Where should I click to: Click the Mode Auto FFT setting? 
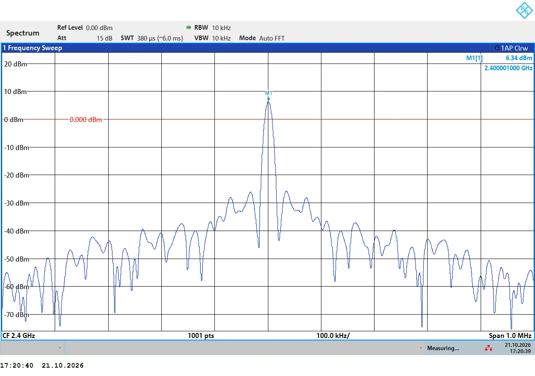[x=262, y=38]
